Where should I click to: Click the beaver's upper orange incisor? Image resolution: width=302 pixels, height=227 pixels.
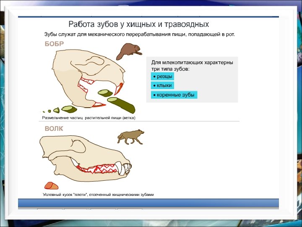[119, 89]
